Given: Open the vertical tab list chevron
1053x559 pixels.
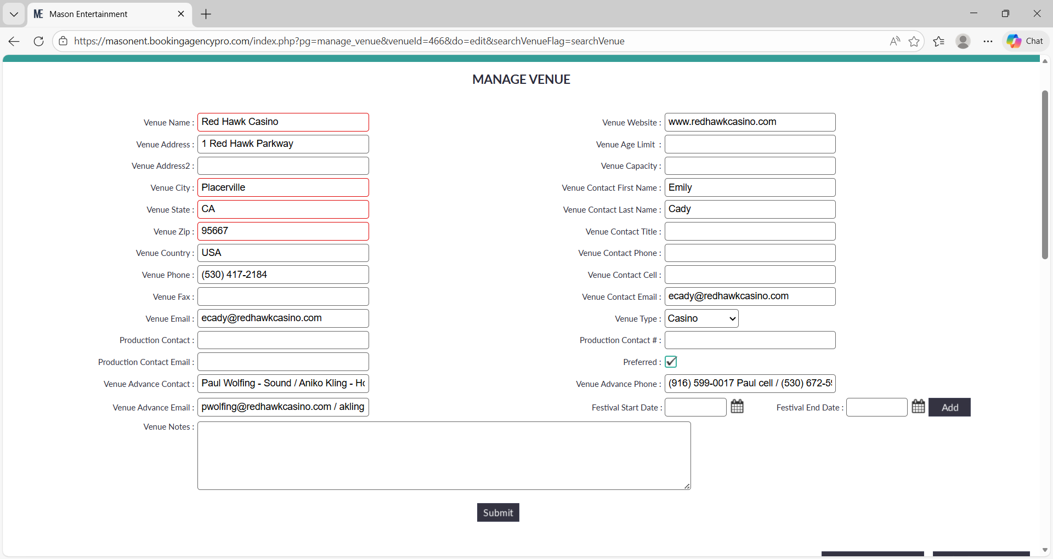Looking at the screenshot, I should pos(13,14).
